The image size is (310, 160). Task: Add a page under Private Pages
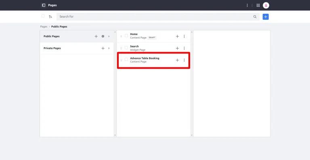tap(103, 48)
